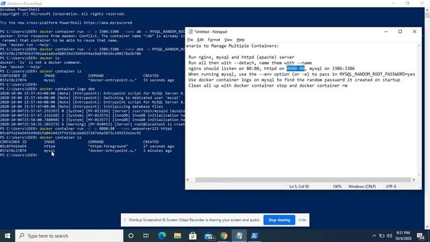The height and width of the screenshot is (242, 430).
Task: Open File Explorer from the taskbar
Action: pos(177,236)
